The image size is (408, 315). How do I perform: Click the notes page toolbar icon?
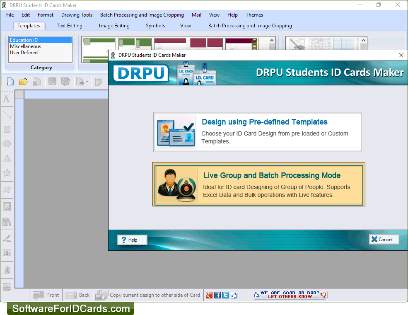coord(99,82)
